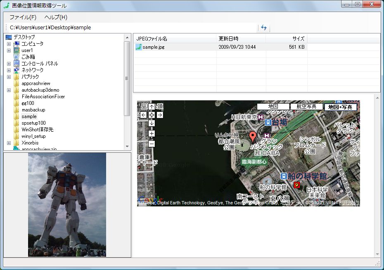
Task: Select the masbackup folder
Action: coord(33,110)
